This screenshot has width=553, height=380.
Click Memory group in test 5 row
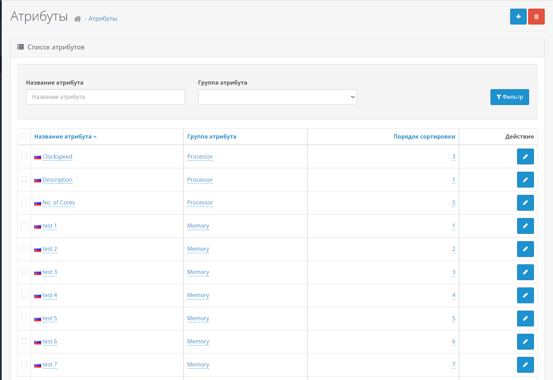[x=198, y=318]
